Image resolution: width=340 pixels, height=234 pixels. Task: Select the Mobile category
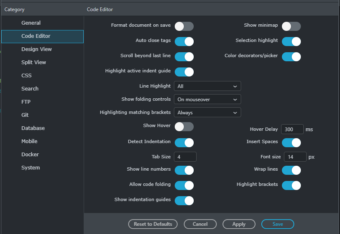coord(42,141)
